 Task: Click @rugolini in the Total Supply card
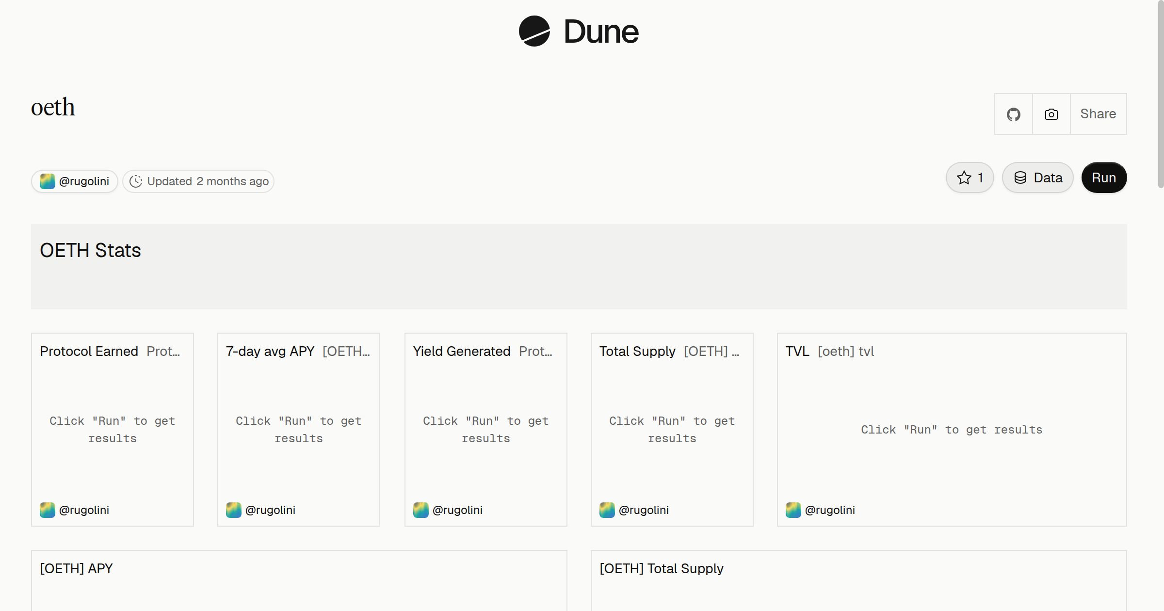pyautogui.click(x=644, y=510)
